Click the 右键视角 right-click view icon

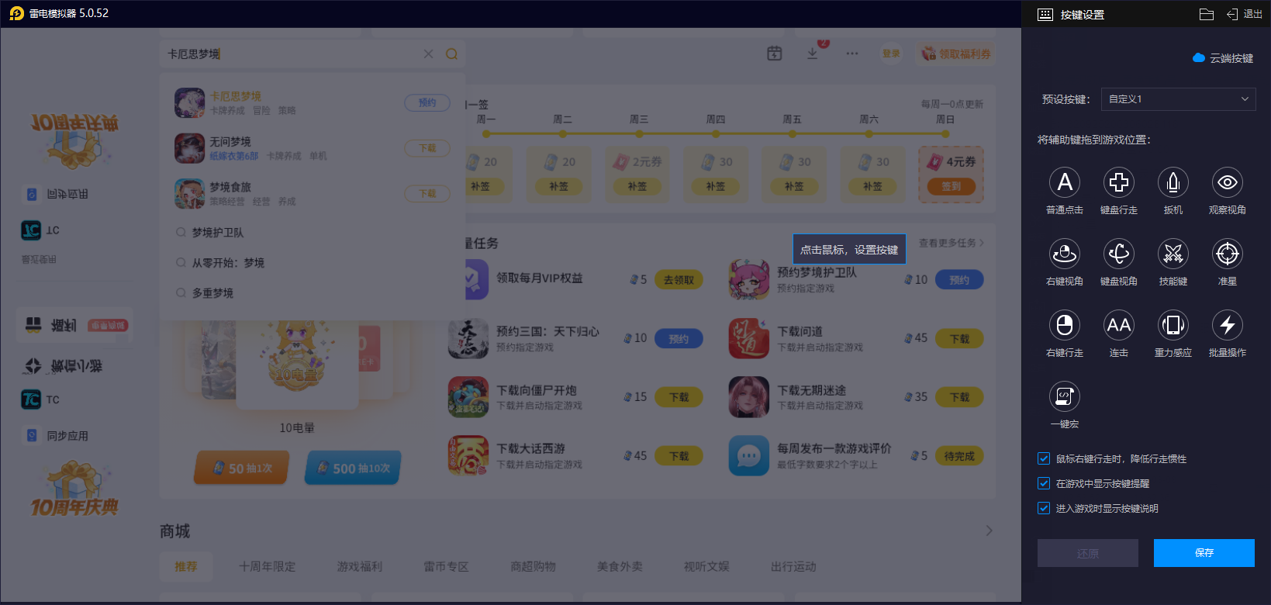(1065, 254)
